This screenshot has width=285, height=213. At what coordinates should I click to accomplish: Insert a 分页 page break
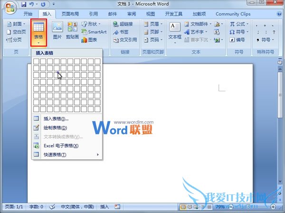[14, 39]
